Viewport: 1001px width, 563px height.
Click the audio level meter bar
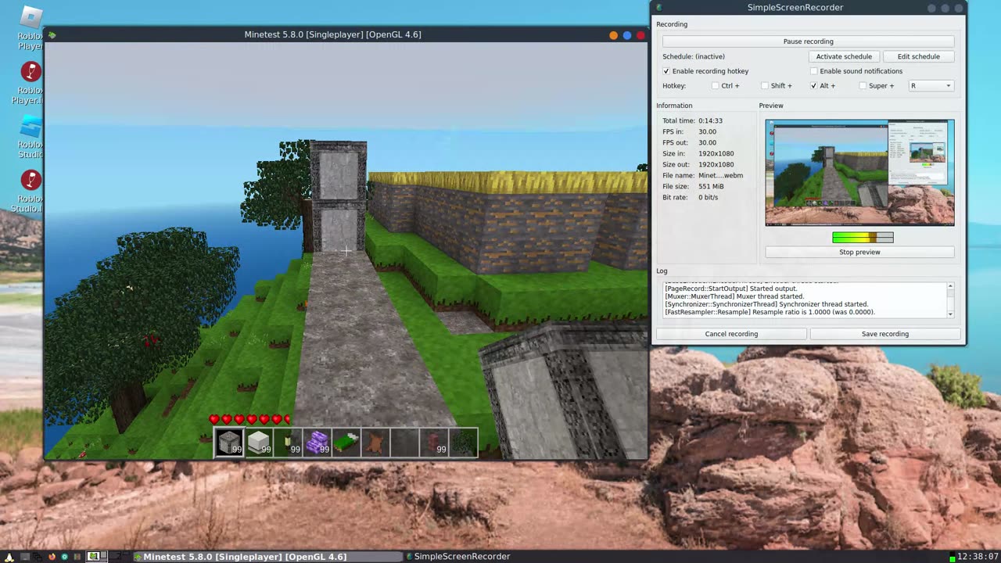(x=863, y=238)
